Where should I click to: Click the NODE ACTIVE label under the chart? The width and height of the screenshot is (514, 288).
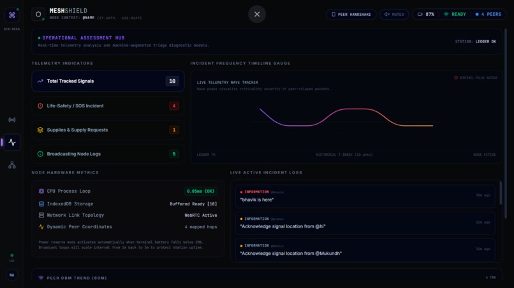(x=485, y=154)
